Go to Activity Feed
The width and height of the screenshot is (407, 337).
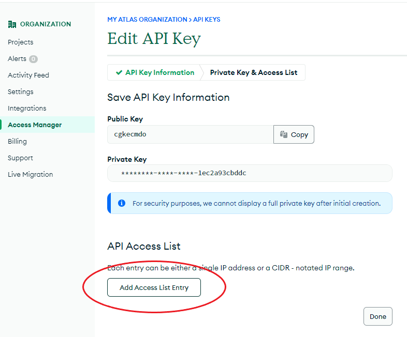click(x=28, y=75)
